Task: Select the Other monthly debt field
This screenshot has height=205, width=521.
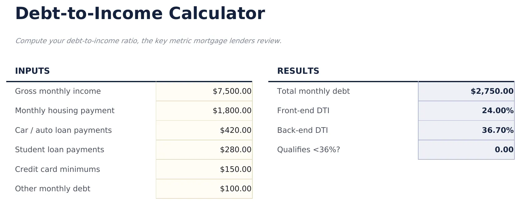Action: click(204, 189)
